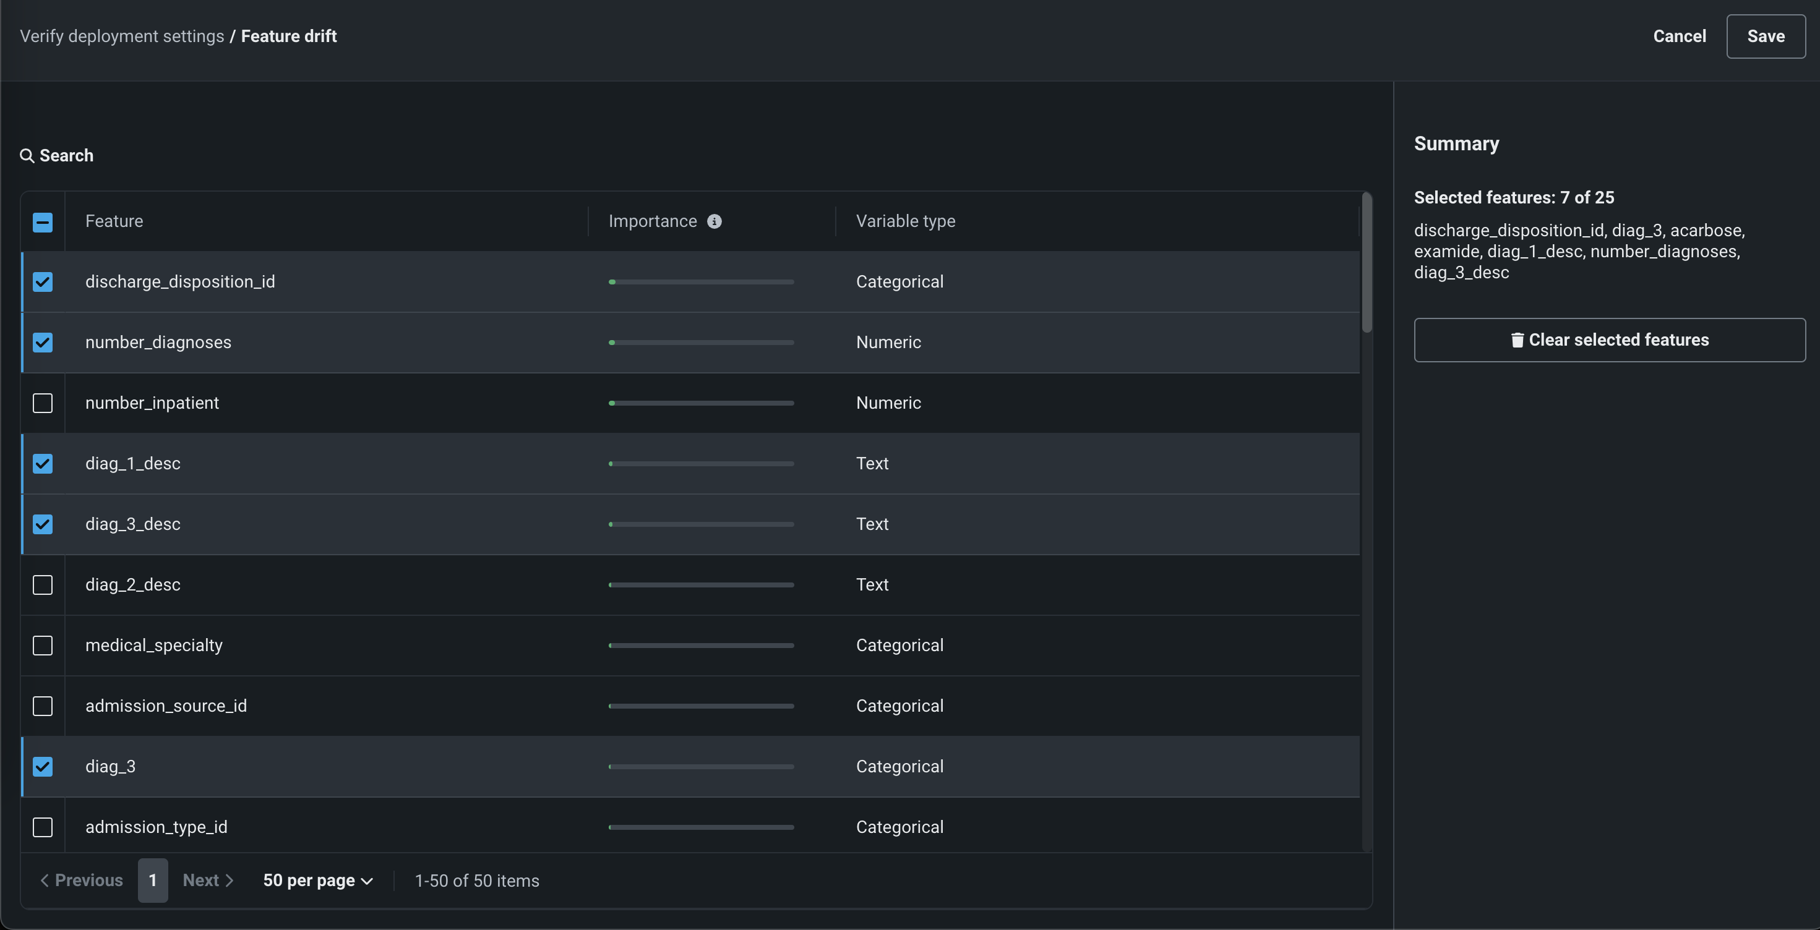Select page 1 in pagination
This screenshot has height=930, width=1820.
click(153, 881)
